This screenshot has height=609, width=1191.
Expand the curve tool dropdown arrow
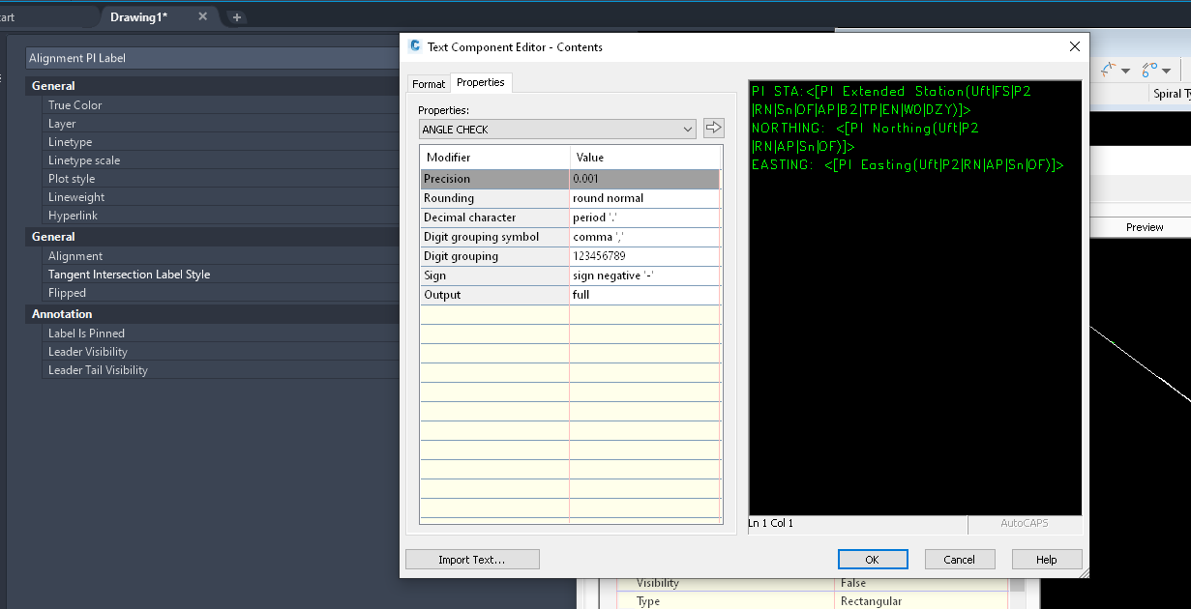click(1125, 70)
